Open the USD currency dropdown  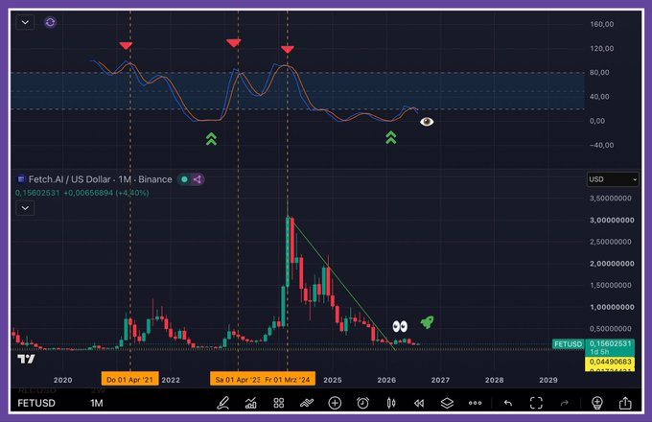(613, 179)
